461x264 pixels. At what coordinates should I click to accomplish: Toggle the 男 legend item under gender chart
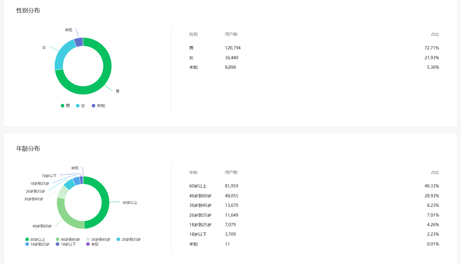(x=66, y=106)
